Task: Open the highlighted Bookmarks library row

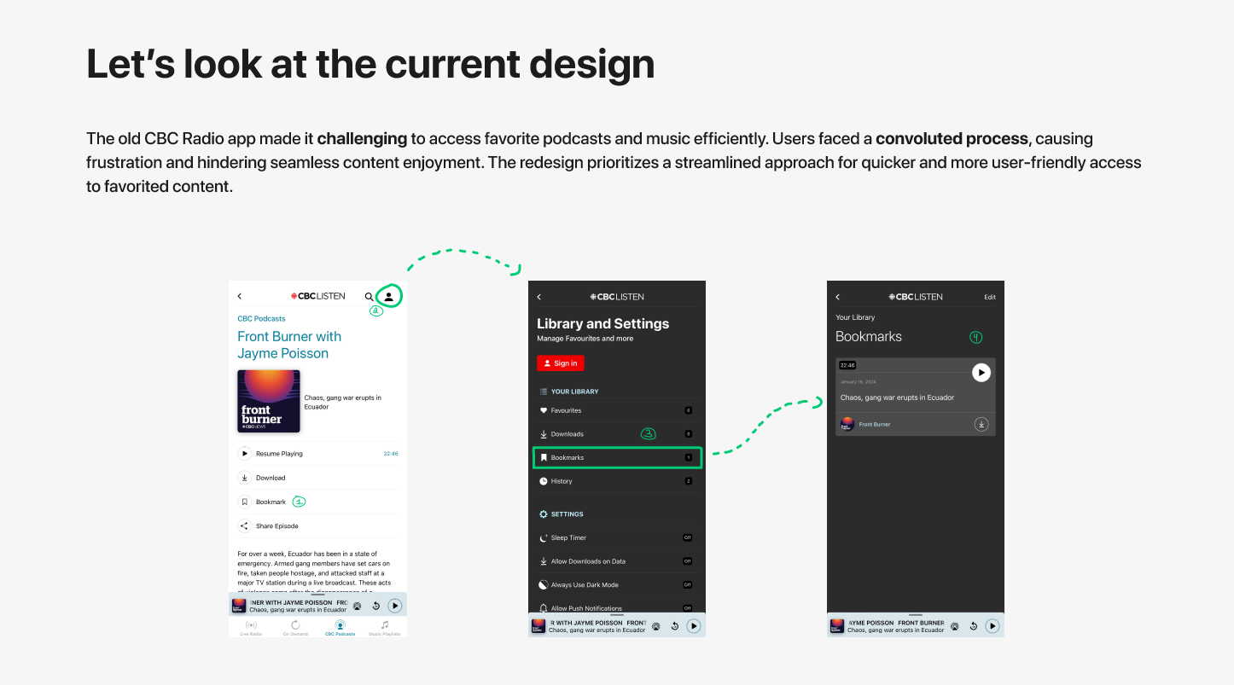Action: click(617, 458)
